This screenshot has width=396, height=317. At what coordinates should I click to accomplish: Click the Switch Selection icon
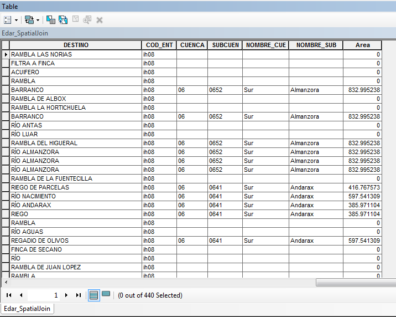(63, 20)
